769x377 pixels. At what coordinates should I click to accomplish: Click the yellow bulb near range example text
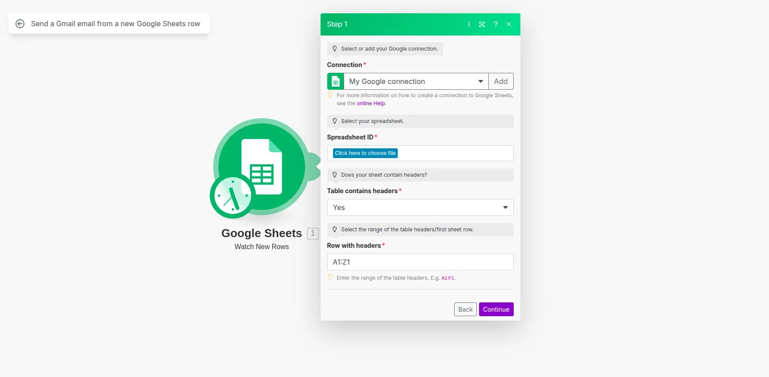[x=330, y=277]
